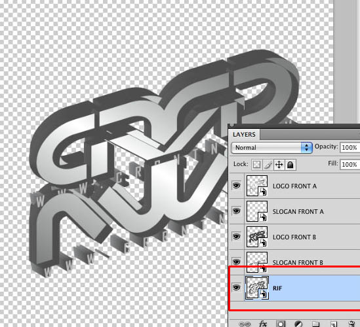
Task: Select the LOGO FRONT B layer thumbnail
Action: coord(257,237)
